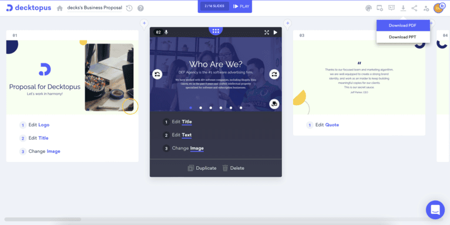This screenshot has height=225, width=450.
Task: Select the third layout dot on slide 02
Action: [211, 108]
